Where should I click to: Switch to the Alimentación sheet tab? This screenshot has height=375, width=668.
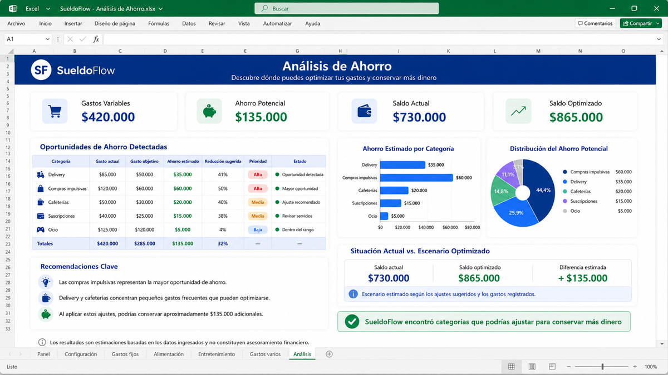169,354
